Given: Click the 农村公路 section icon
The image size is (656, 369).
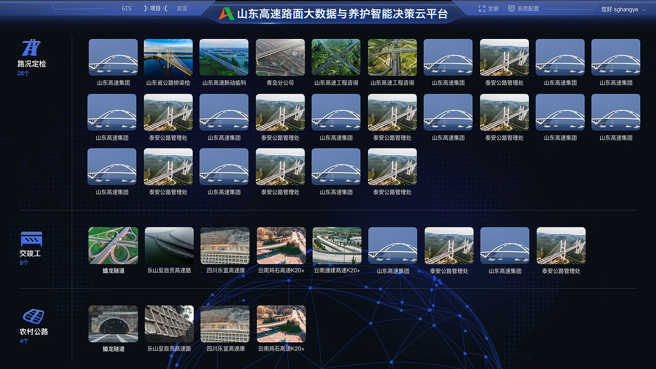Looking at the screenshot, I should [33, 316].
